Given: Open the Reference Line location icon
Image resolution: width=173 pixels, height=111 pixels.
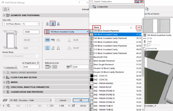Looking at the screenshot, I should (x=48, y=67).
